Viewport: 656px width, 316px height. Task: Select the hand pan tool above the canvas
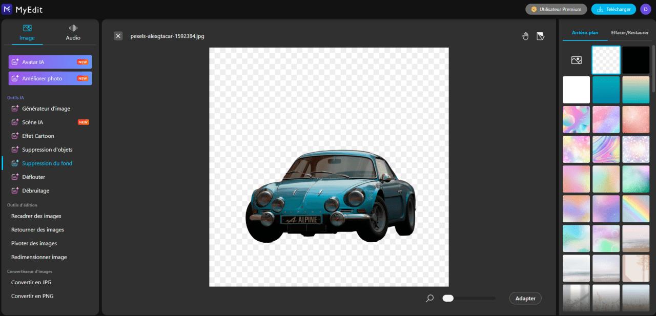(525, 36)
